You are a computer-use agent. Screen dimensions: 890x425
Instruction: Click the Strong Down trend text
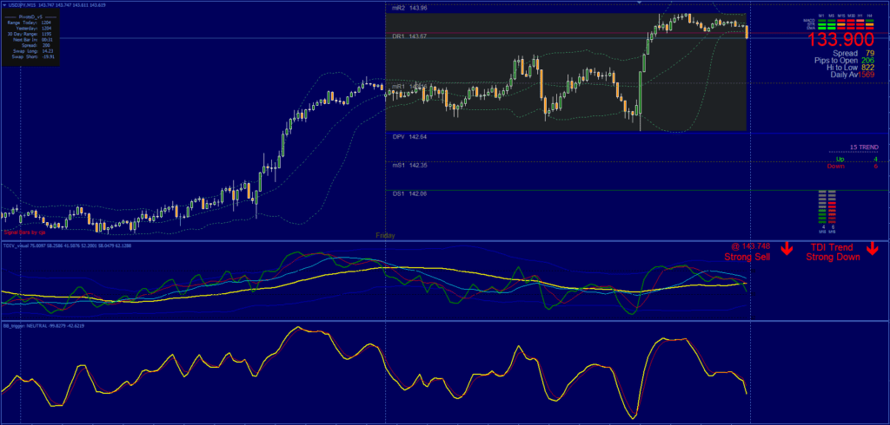tap(833, 257)
